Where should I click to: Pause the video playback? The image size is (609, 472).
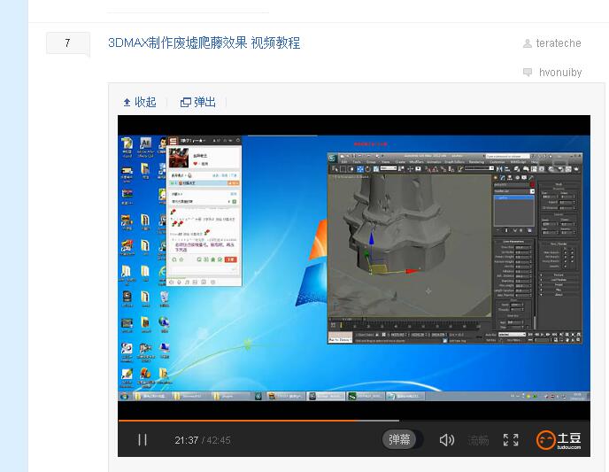coord(143,440)
